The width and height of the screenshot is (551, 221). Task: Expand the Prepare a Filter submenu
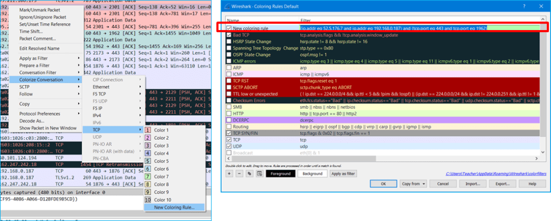click(x=47, y=66)
